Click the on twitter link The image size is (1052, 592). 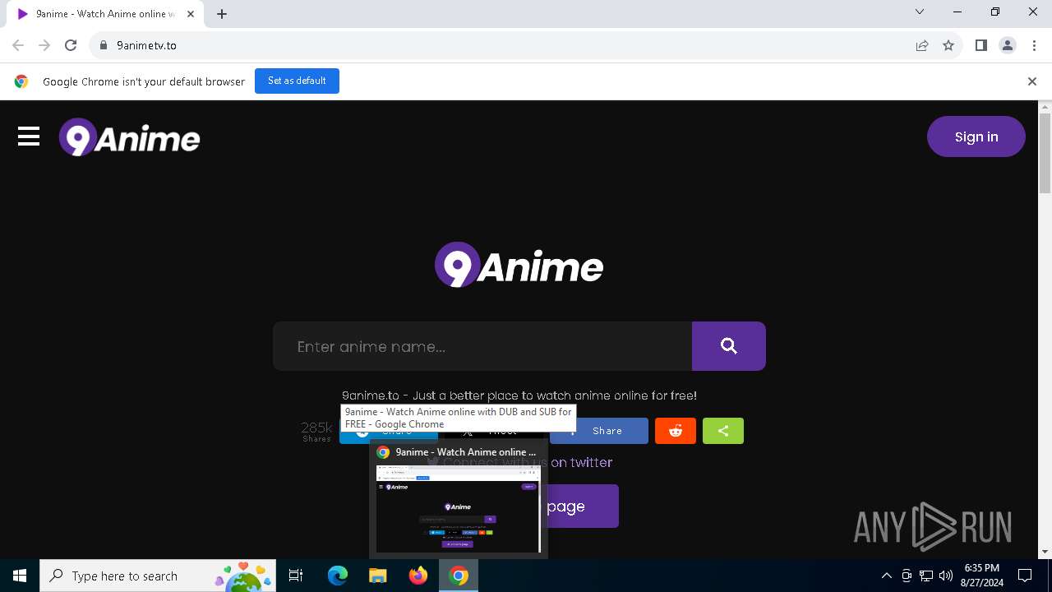pyautogui.click(x=581, y=462)
